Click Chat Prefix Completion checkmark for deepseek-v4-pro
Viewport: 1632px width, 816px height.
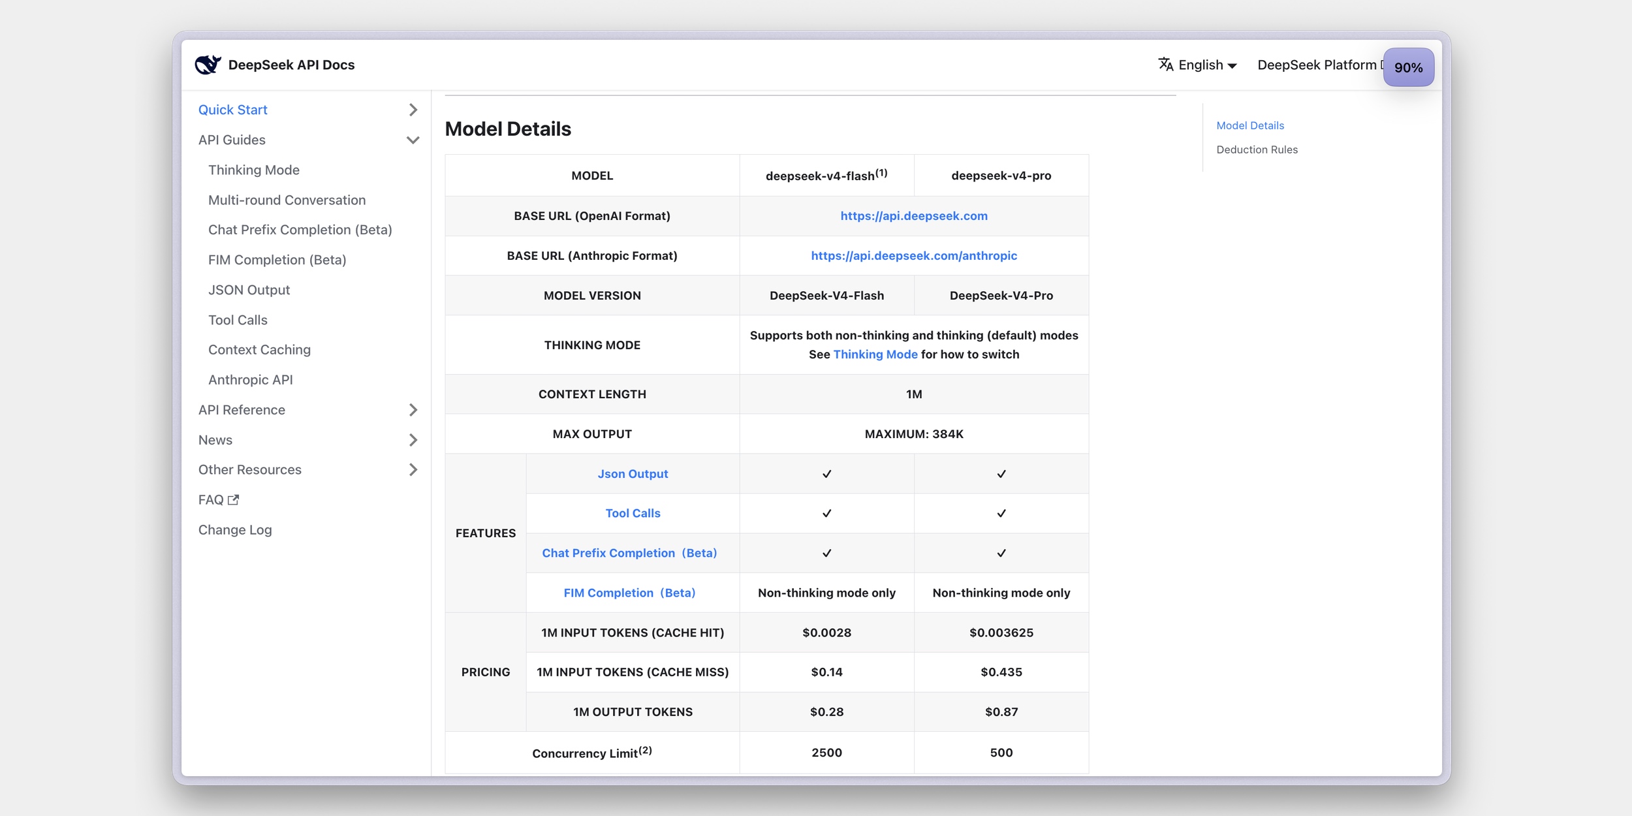[1001, 553]
